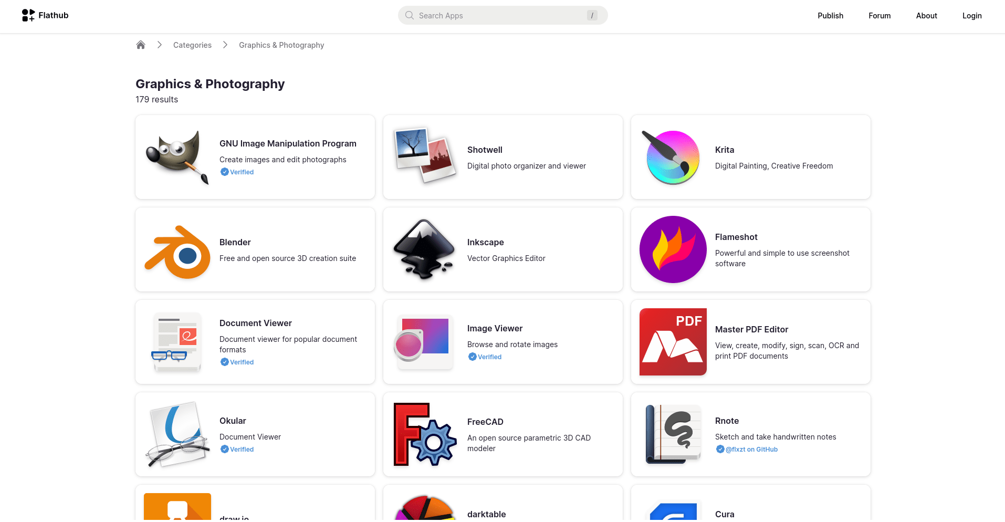
Task: Open the FreeCAD app title
Action: coord(485,422)
